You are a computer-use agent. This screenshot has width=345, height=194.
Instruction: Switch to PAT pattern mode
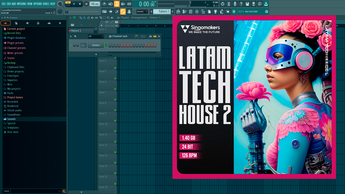click(x=68, y=3)
